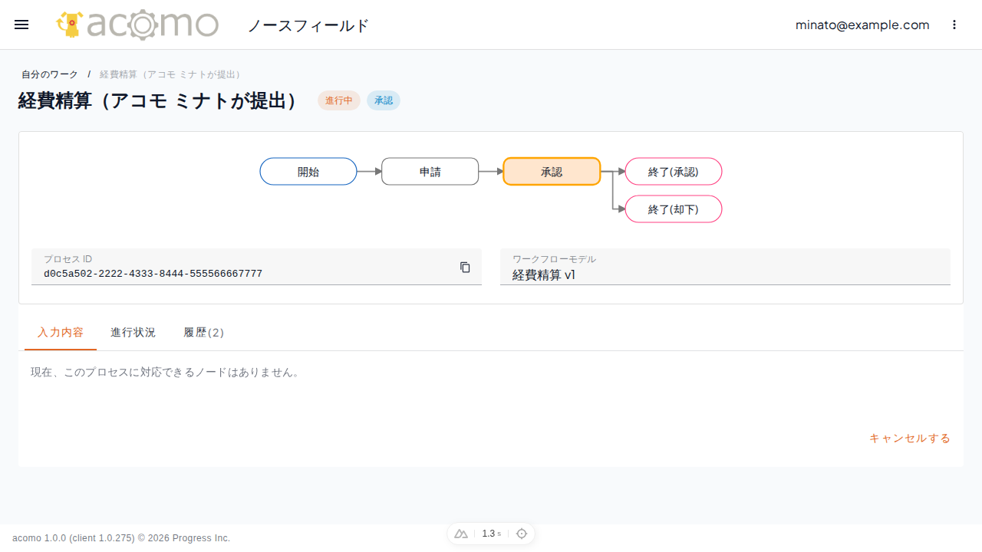This screenshot has height=552, width=982.
Task: Click the ワークフローモデル field 経費精算 v1
Action: pyautogui.click(x=725, y=267)
